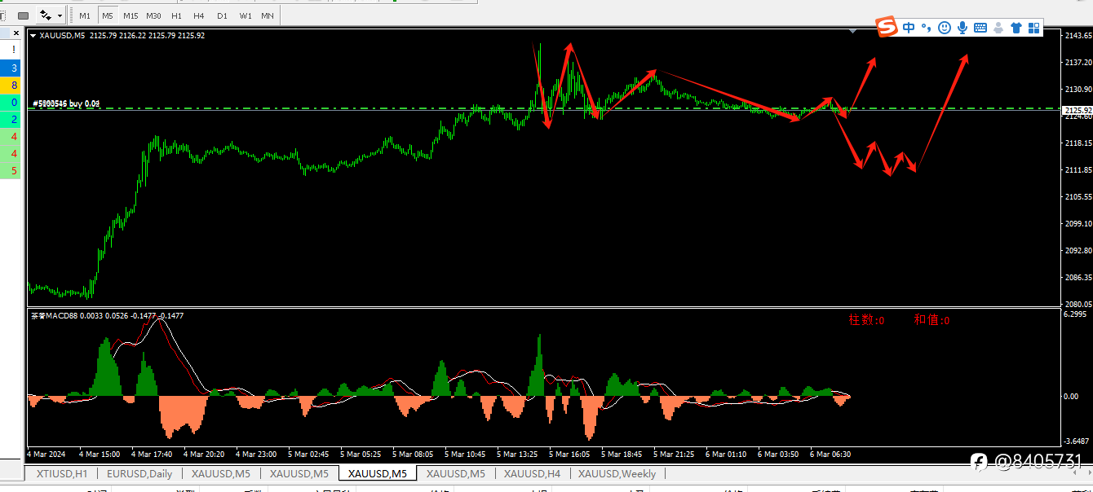Close the left side panel with X
The height and width of the screenshot is (492, 1093).
click(x=16, y=33)
